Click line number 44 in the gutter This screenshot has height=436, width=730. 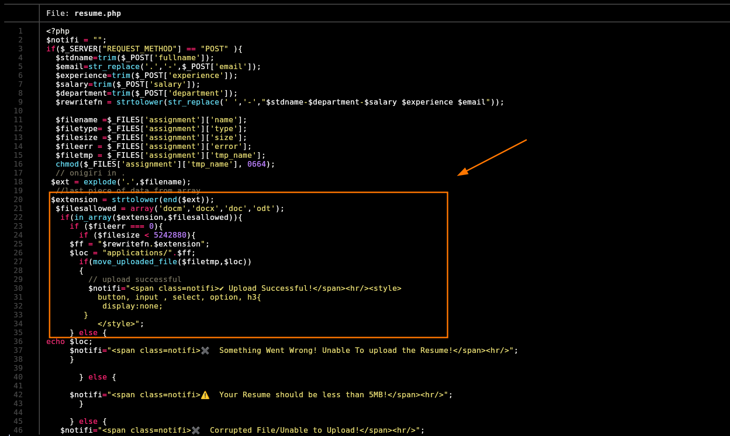pos(18,413)
